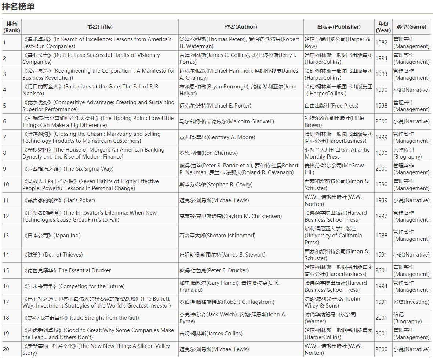The width and height of the screenshot is (433, 360).
Task: Click the 人物传记(Biography) genre cell
Action: (x=411, y=153)
